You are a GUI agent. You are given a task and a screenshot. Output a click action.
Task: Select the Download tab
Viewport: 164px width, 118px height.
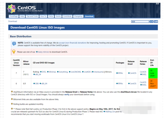89,16
